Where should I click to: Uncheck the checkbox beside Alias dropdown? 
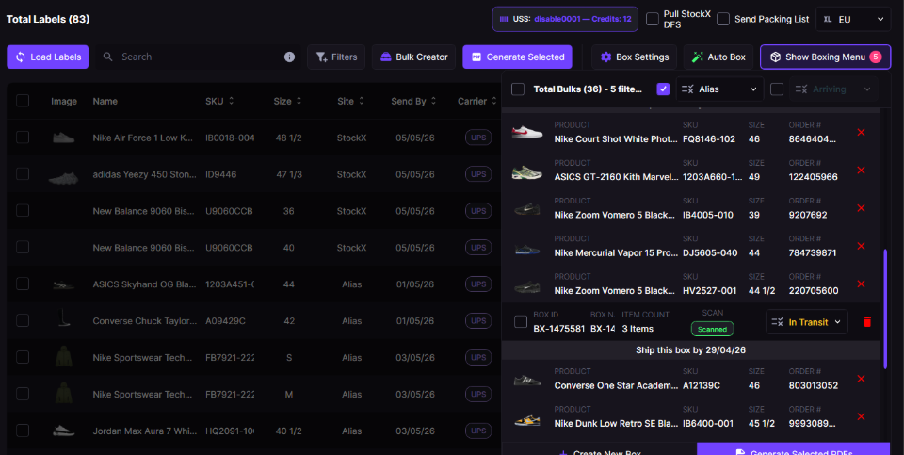(663, 89)
